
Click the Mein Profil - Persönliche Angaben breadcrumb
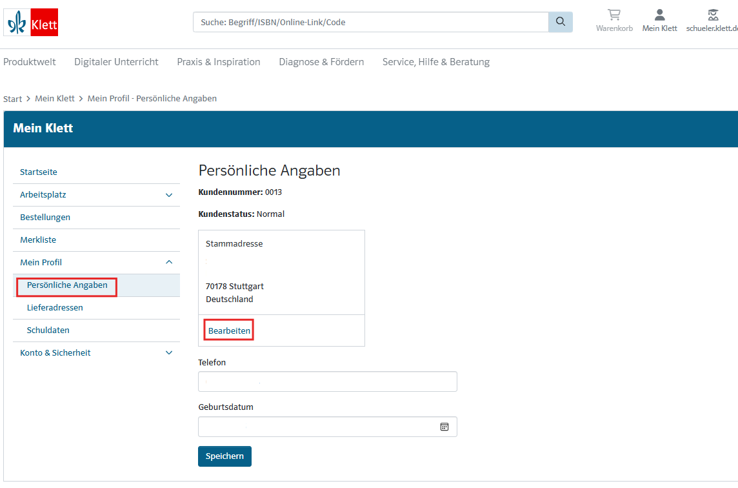152,99
